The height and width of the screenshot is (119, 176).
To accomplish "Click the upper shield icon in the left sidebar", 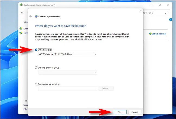I will (21, 28).
